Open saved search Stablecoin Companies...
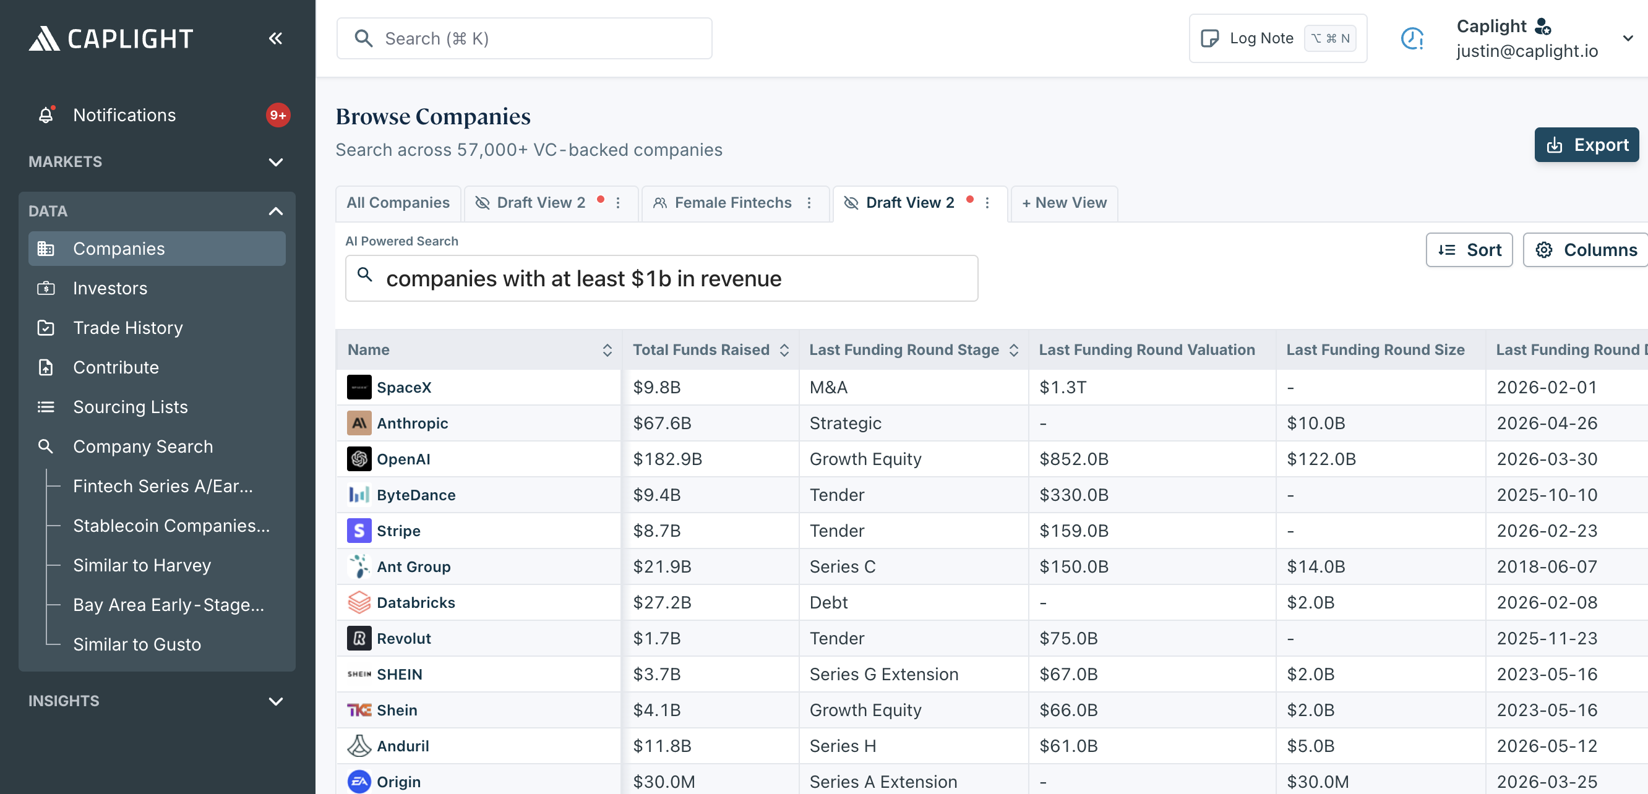The height and width of the screenshot is (794, 1648). click(171, 526)
